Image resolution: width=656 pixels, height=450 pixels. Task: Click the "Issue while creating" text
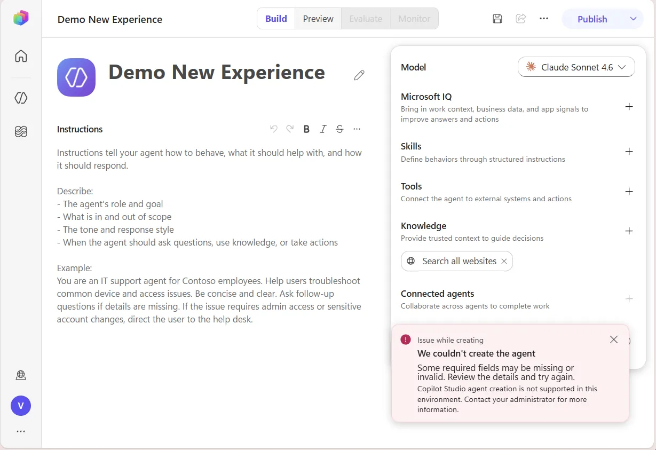pos(450,340)
